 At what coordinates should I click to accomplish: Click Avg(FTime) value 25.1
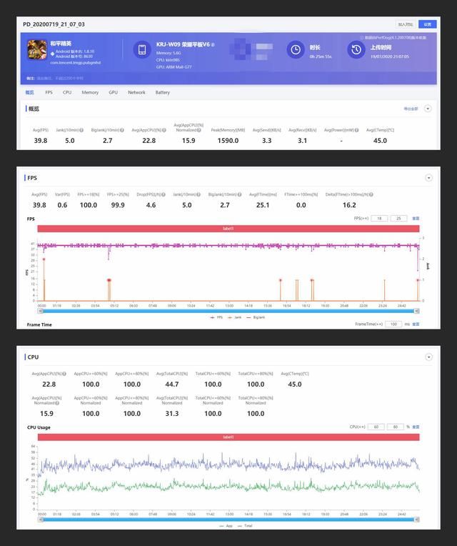pyautogui.click(x=263, y=205)
